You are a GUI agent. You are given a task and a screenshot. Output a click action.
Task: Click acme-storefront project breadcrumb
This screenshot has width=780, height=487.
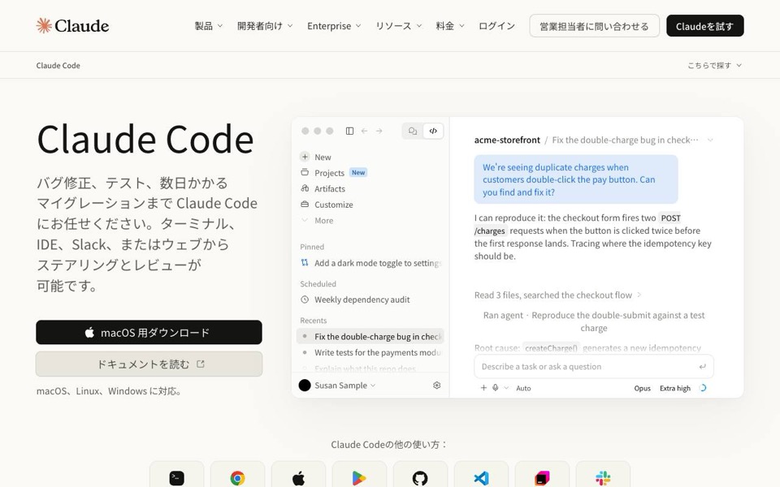tap(507, 140)
